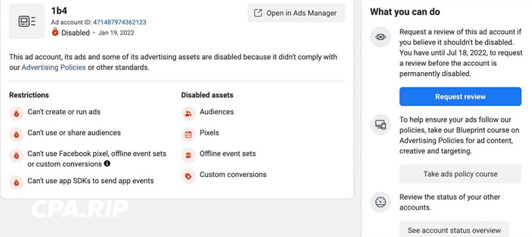
Task: Click the external-link icon in Open in Ads Manager
Action: click(x=258, y=13)
